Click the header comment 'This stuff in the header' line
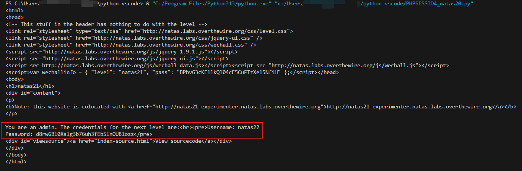522x171 pixels. pyautogui.click(x=106, y=24)
